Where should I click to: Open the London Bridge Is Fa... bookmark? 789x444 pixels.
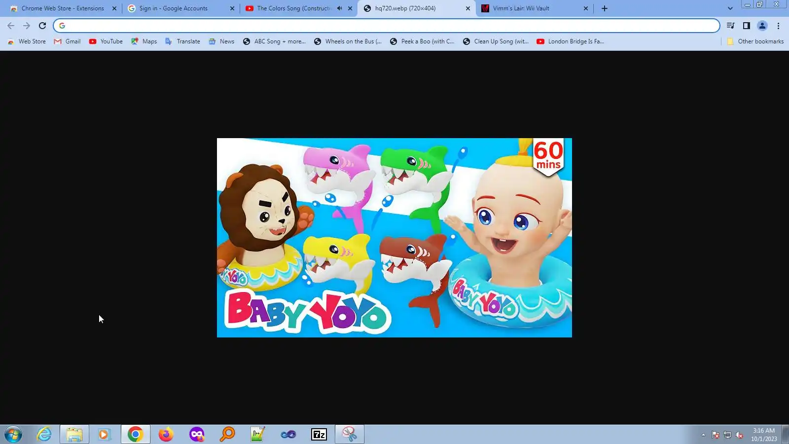(570, 41)
